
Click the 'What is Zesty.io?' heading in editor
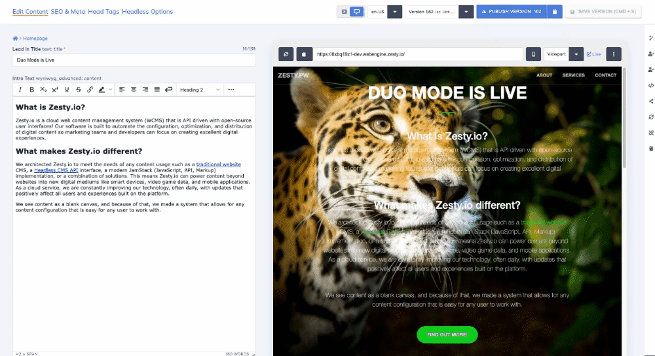click(x=50, y=107)
